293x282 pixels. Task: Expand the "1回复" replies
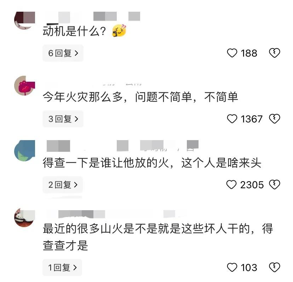pos(62,267)
